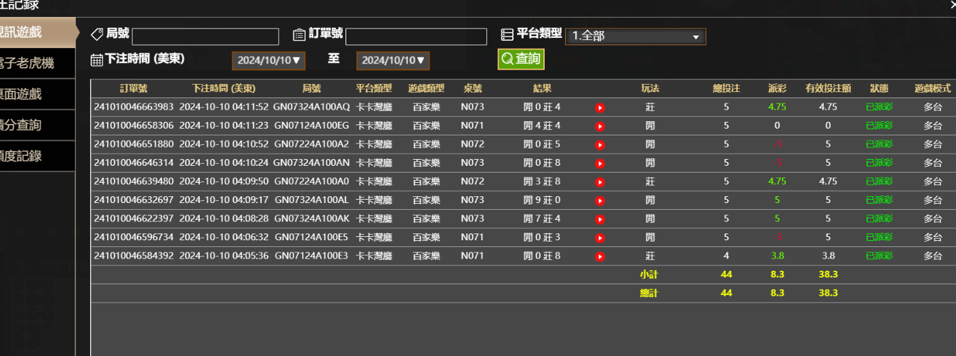This screenshot has height=356, width=956.
Task: Close the bet record window
Action: [x=951, y=4]
